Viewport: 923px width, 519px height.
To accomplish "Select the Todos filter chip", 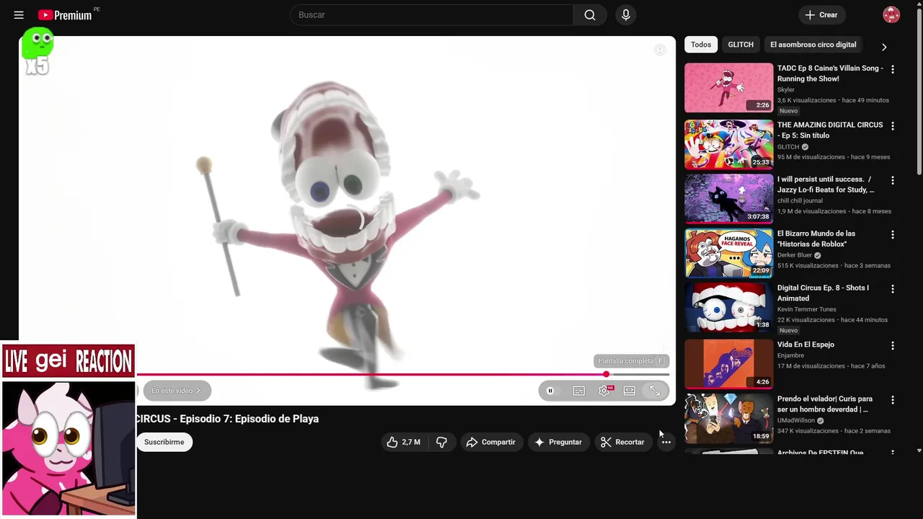I will (x=701, y=45).
